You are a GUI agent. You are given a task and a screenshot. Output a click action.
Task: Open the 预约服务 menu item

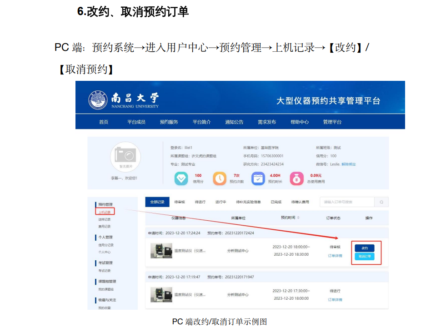(x=169, y=122)
